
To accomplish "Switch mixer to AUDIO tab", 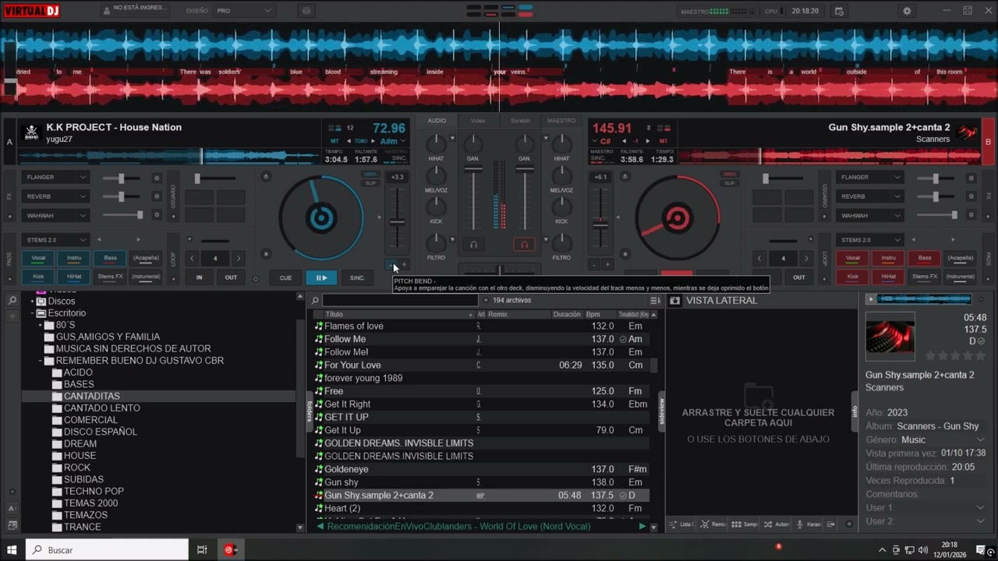I will (x=437, y=121).
